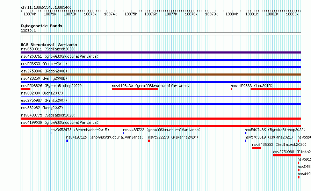Select esv2759806 (Redon2006) variant label
This screenshot has height=191, width=311.
(44, 71)
